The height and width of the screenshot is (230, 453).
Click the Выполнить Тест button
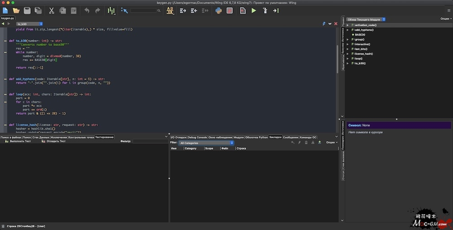click(19, 142)
